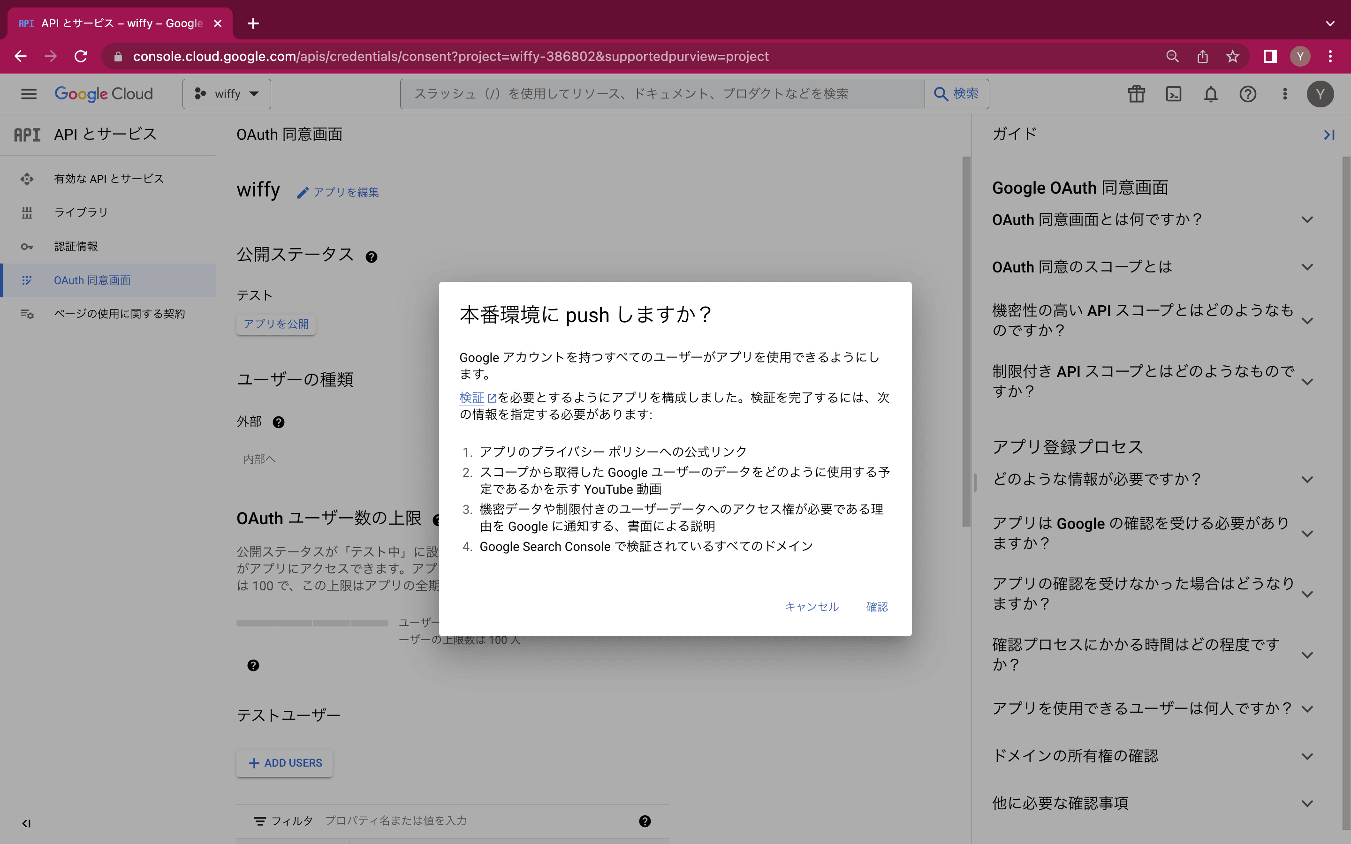1351x844 pixels.
Task: Select the API とサービス browser tab
Action: (120, 23)
